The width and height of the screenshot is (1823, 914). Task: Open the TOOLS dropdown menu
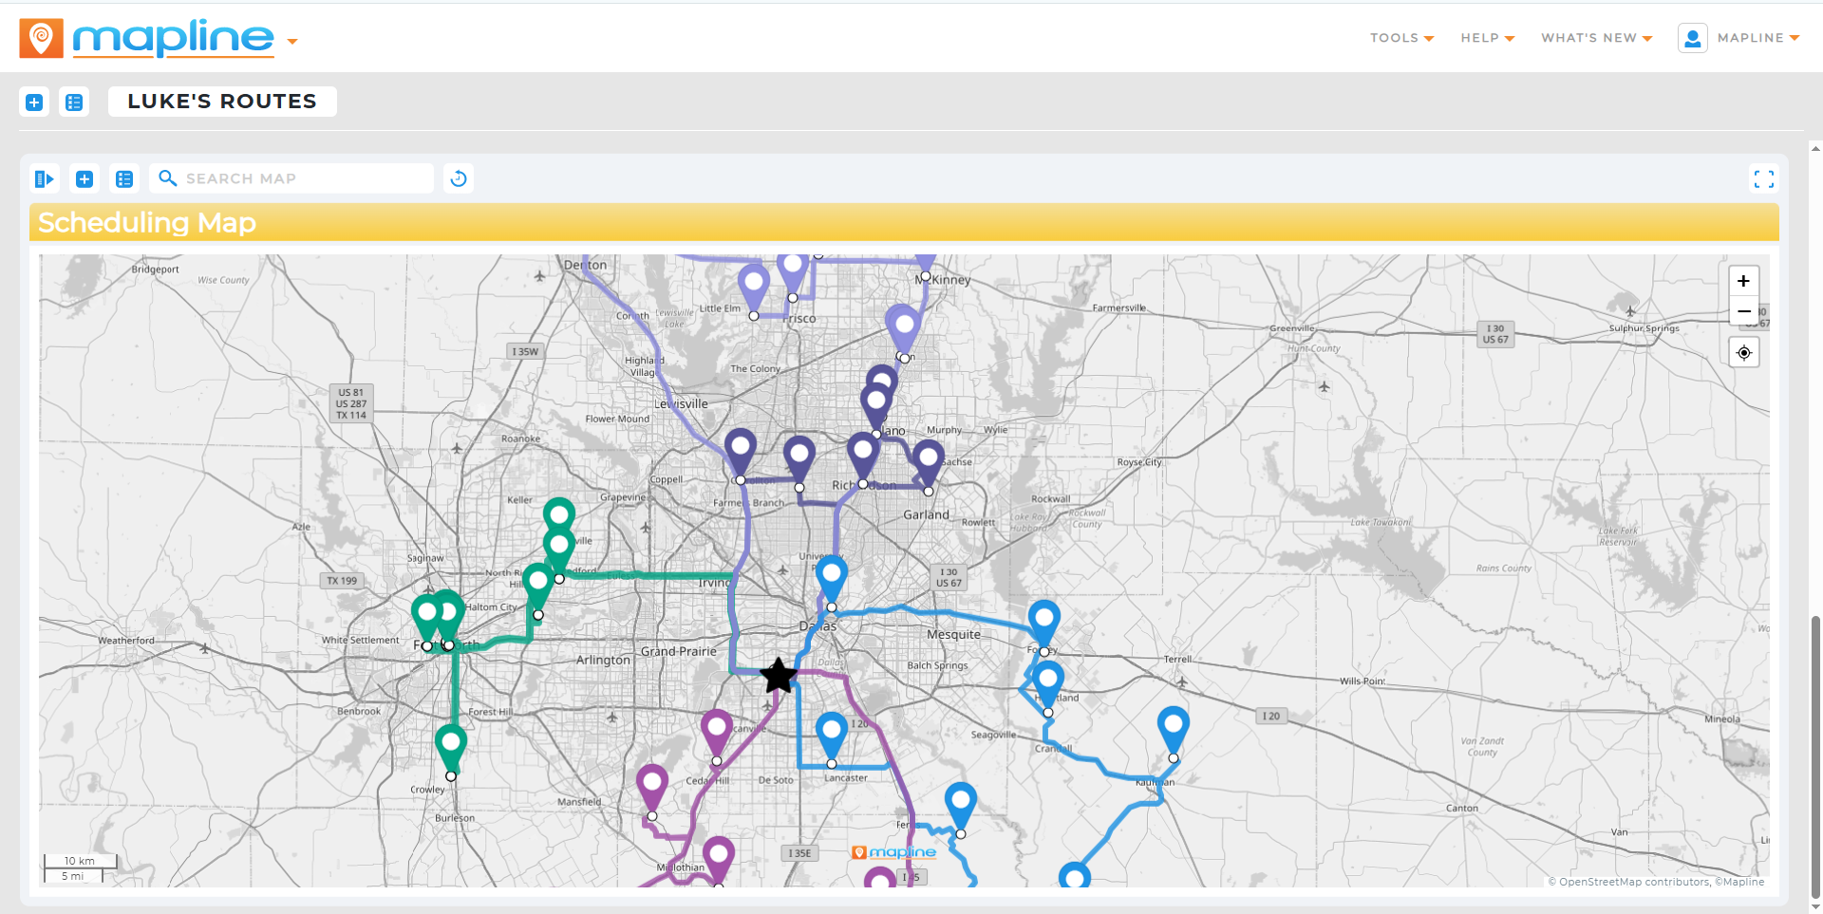1401,38
